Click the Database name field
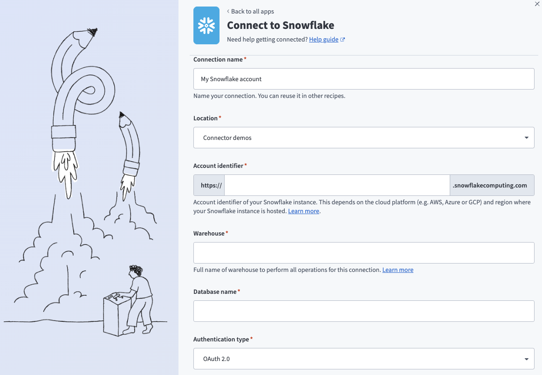542x375 pixels. (364, 311)
